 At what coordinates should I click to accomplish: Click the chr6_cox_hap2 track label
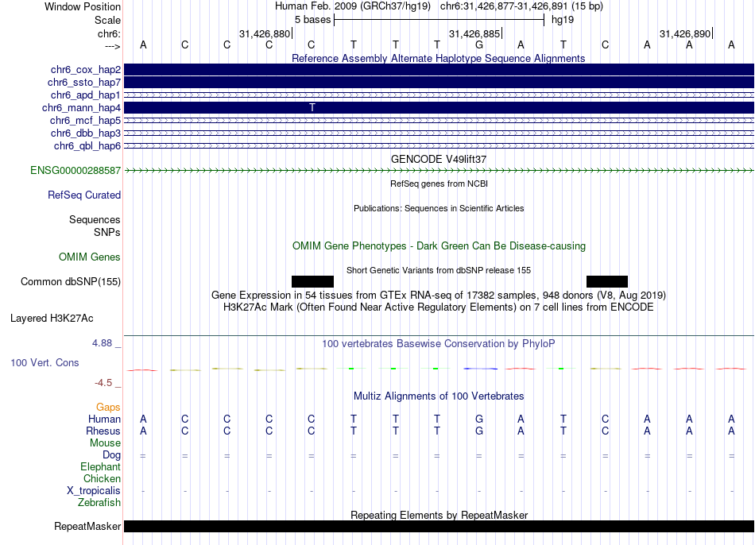pos(86,70)
